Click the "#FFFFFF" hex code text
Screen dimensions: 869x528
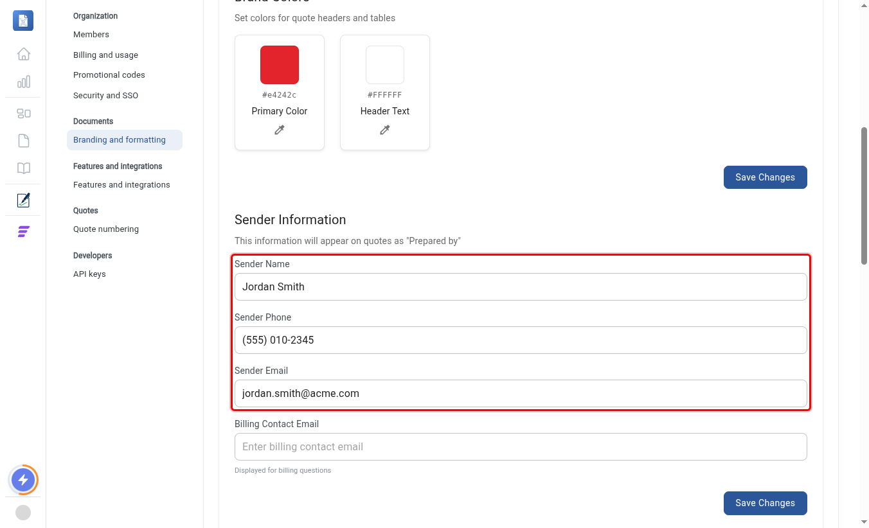(x=385, y=95)
